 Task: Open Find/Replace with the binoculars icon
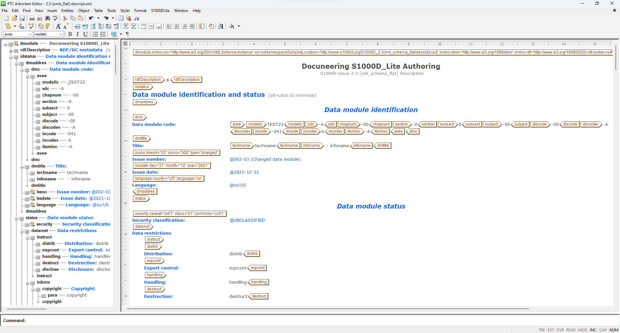47,18
